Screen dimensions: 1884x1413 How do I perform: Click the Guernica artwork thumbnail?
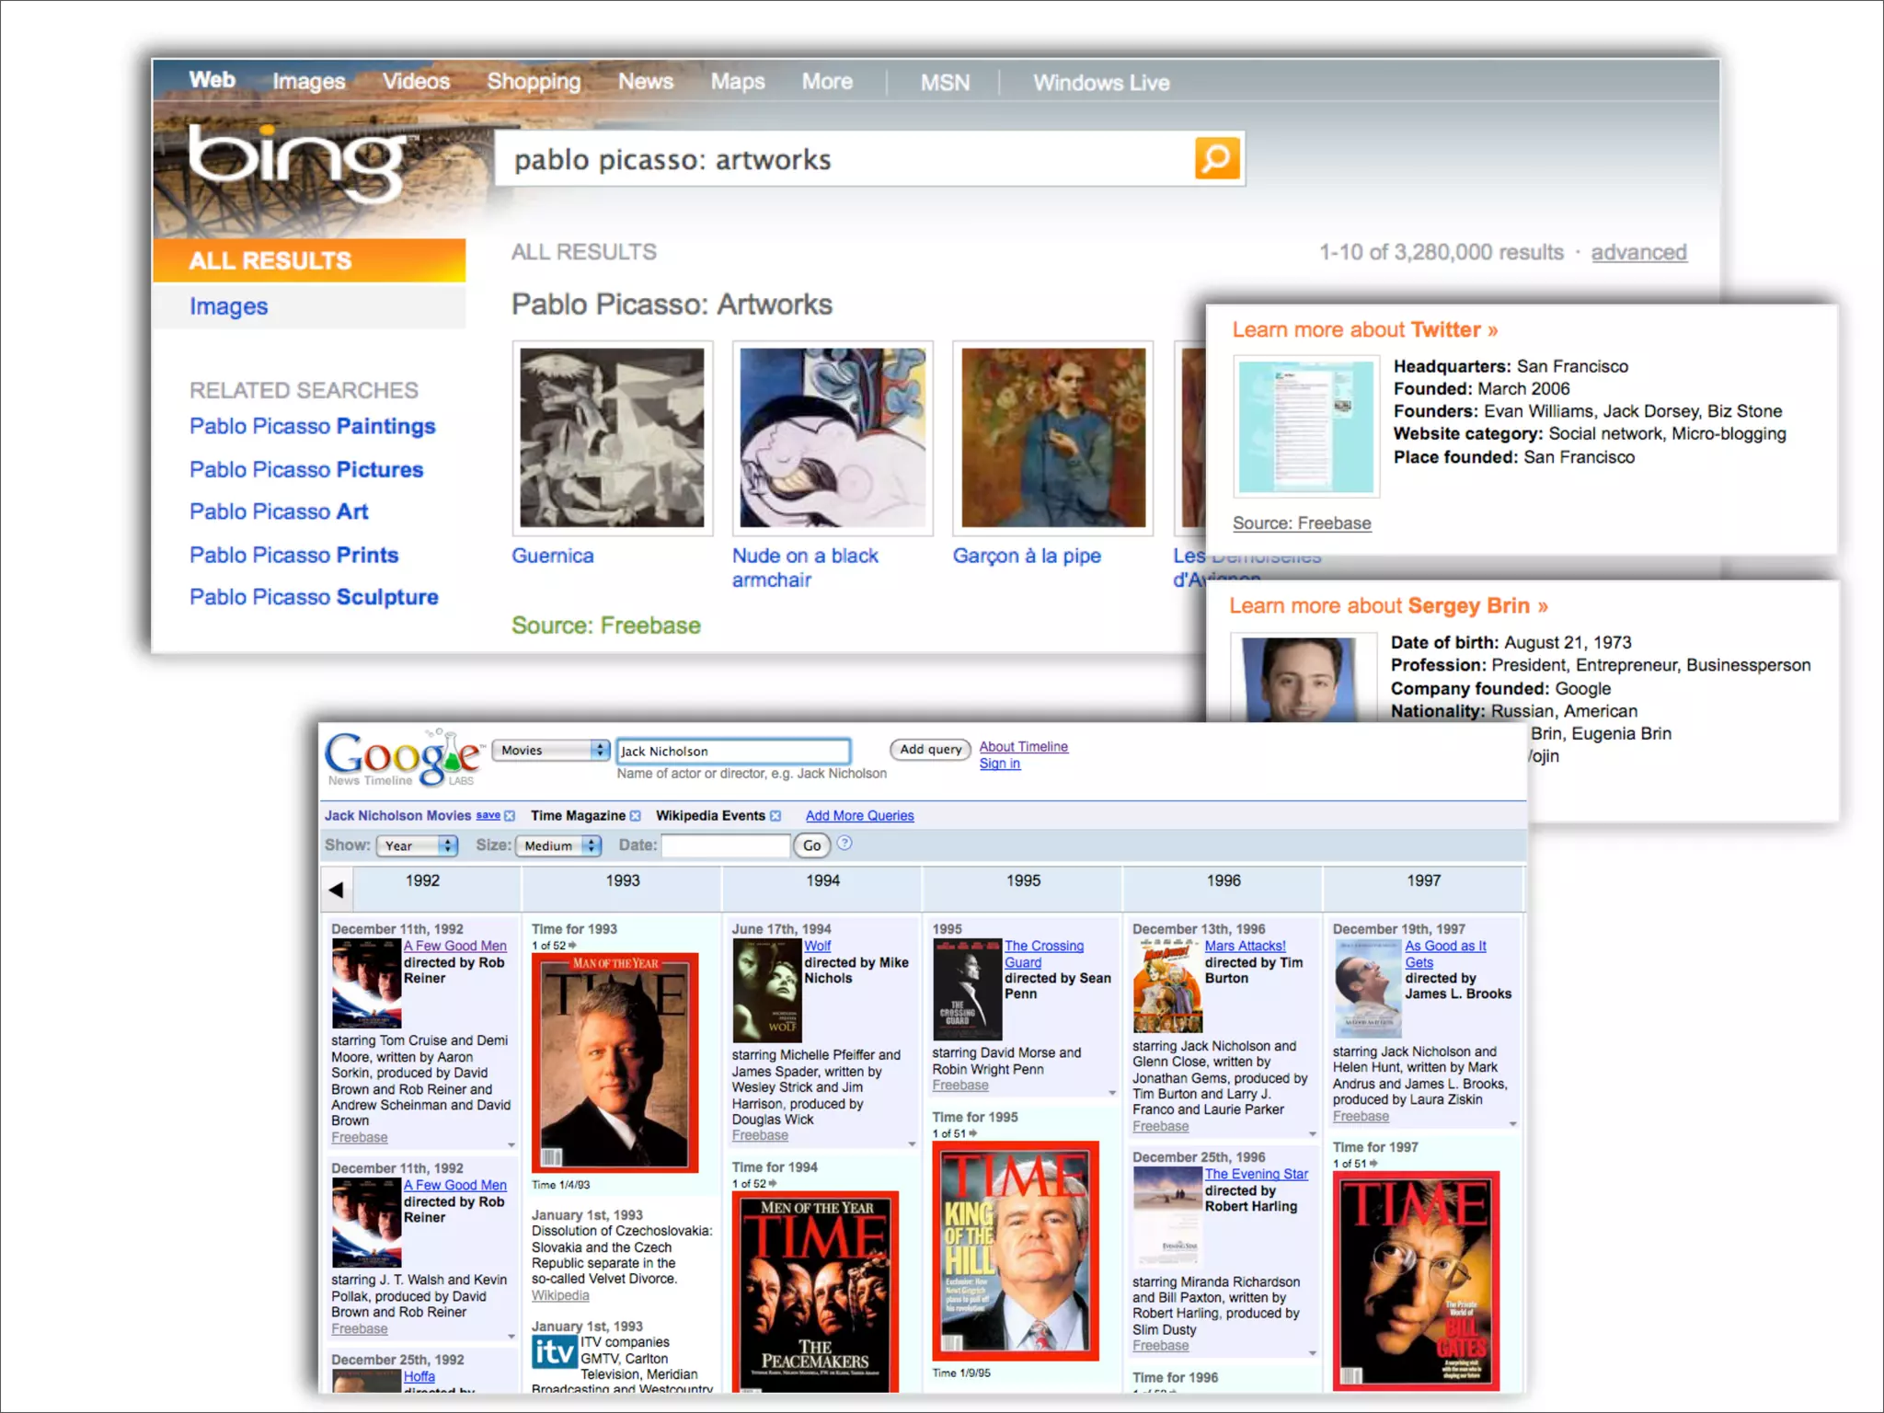click(x=612, y=438)
